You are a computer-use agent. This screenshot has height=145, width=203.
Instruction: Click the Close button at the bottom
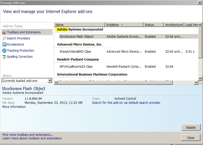pos(191,138)
